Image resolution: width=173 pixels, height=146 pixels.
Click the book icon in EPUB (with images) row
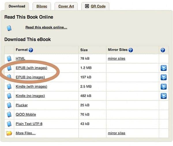(9, 68)
